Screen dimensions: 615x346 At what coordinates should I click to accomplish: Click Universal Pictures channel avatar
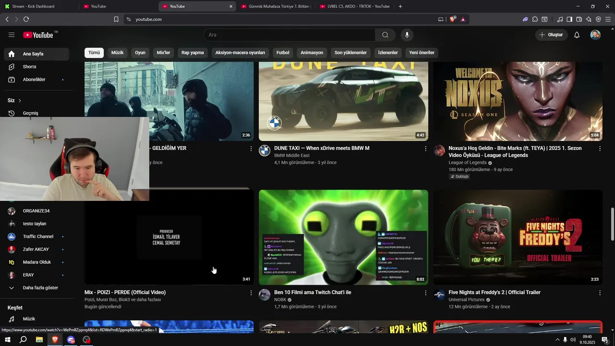click(439, 295)
